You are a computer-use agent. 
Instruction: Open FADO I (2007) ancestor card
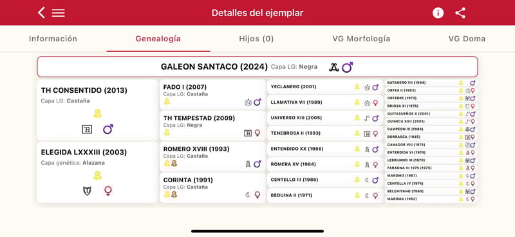tap(212, 94)
